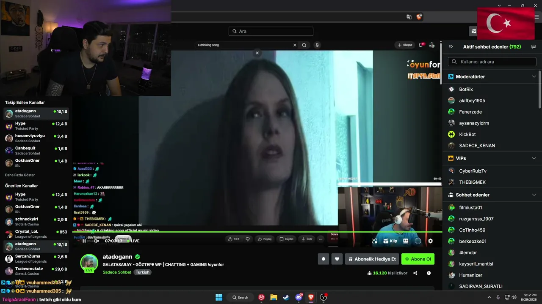Image resolution: width=542 pixels, height=304 pixels.
Task: Click İndir download button under video
Action: coord(307,239)
